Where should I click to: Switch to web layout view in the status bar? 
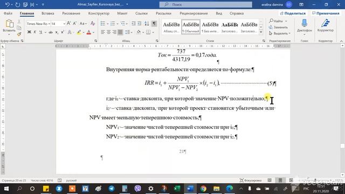tap(291, 181)
